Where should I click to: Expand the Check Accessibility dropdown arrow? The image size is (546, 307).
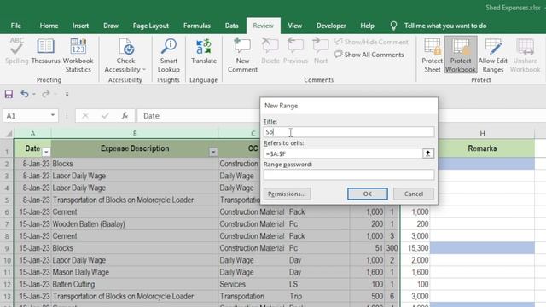tap(144, 70)
